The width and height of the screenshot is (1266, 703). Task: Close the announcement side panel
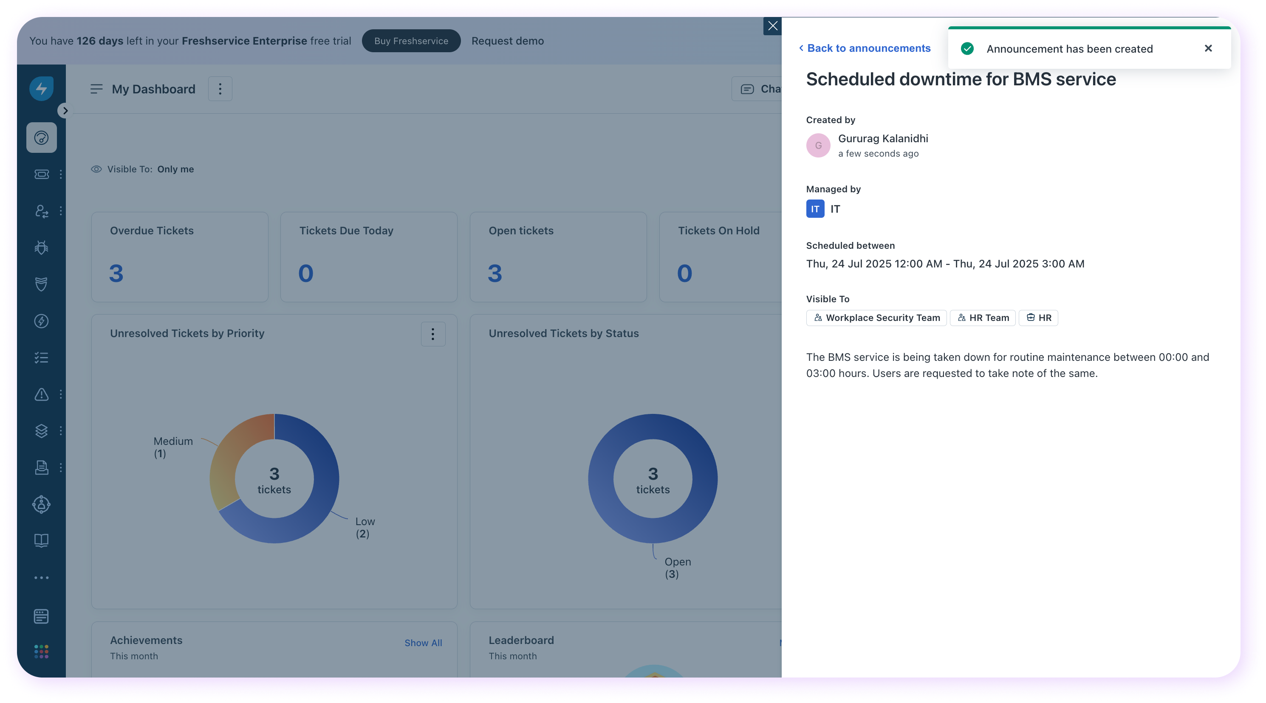pyautogui.click(x=772, y=26)
